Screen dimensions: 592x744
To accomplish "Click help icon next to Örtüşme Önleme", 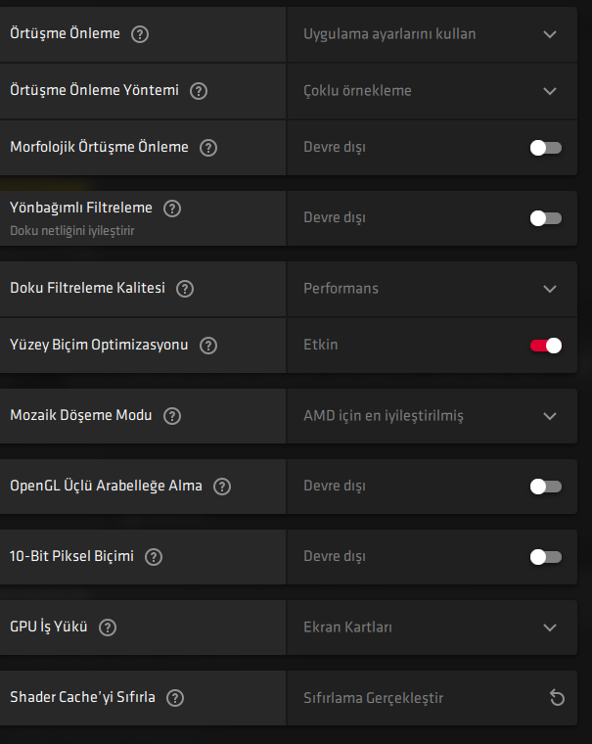I will (140, 34).
